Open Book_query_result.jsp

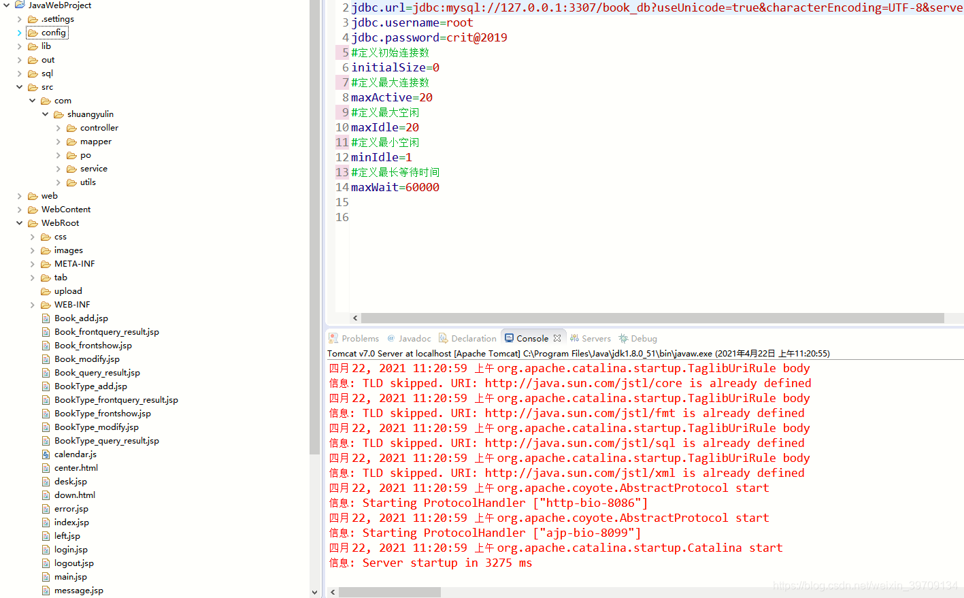point(97,373)
